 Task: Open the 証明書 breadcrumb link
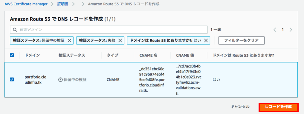point(62,4)
